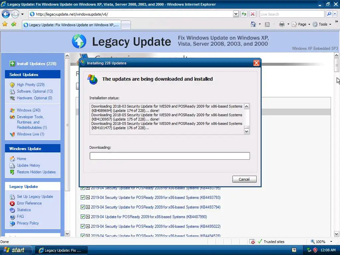Click the Home toolbar icon
This screenshot has width=340, height=255.
click(253, 24)
